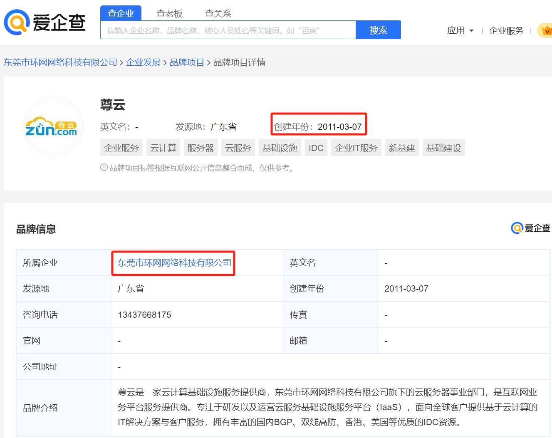Open breadcrumb 东莞市环网网络科技有限公司
Viewport: 552px width, 438px height.
point(61,62)
